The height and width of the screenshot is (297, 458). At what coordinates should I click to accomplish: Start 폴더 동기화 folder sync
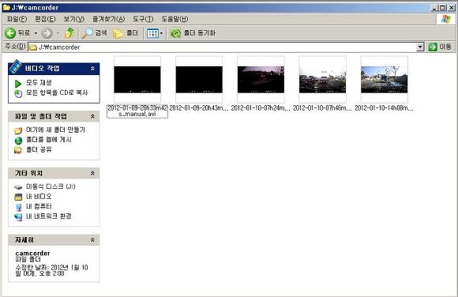pos(193,33)
